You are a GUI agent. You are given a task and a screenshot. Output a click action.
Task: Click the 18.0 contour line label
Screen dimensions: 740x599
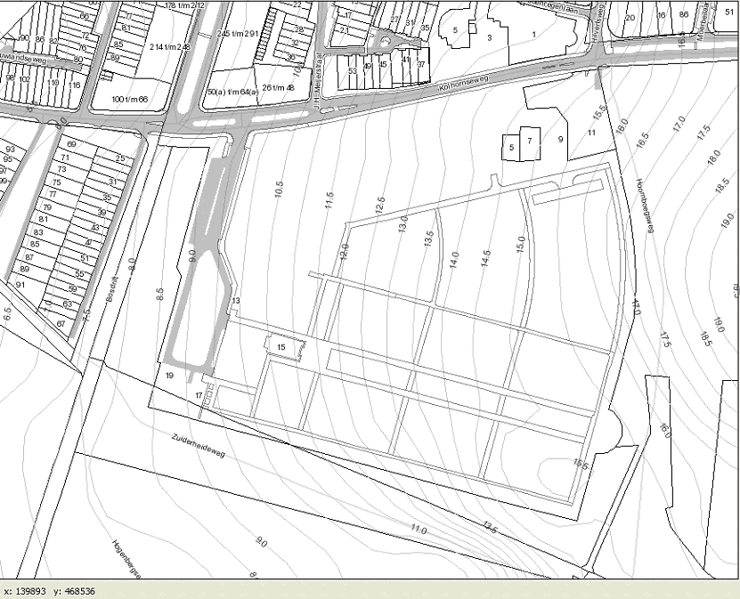coord(714,157)
